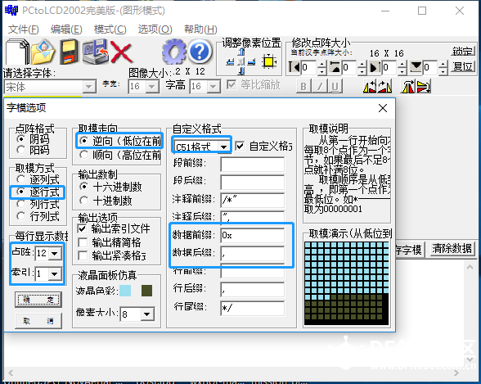This screenshot has width=481, height=384.
Task: Shift pixels right with the right arrow
Action: (x=252, y=62)
